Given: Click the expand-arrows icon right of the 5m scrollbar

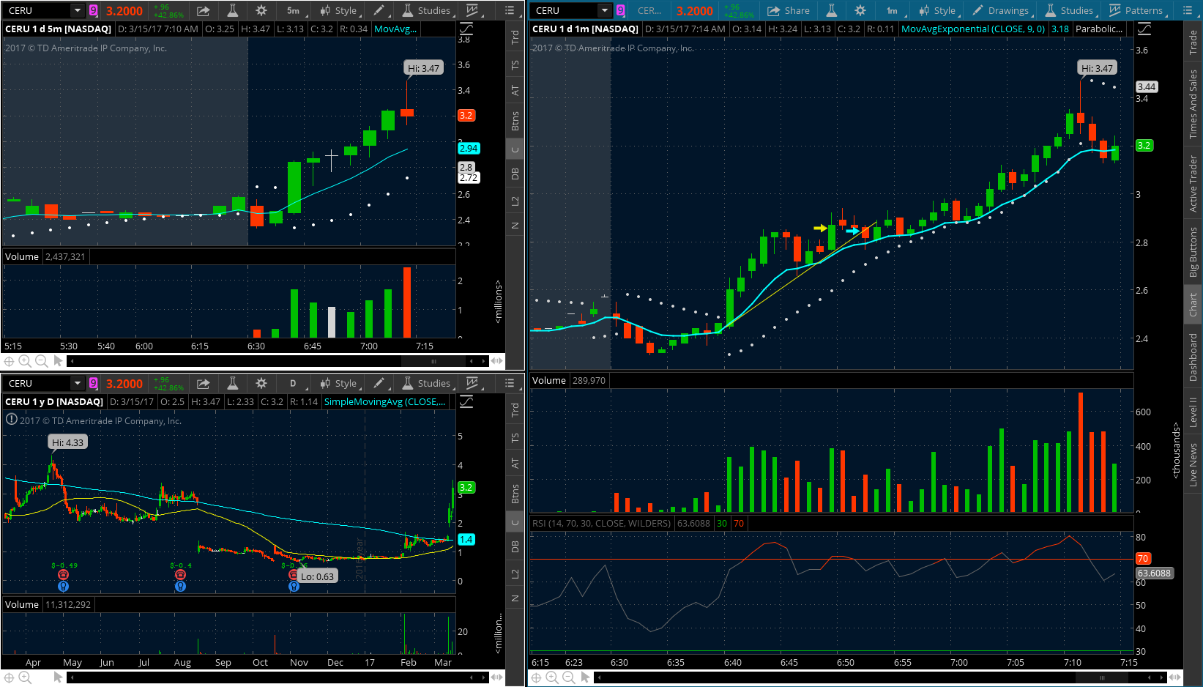Looking at the screenshot, I should click(x=497, y=361).
